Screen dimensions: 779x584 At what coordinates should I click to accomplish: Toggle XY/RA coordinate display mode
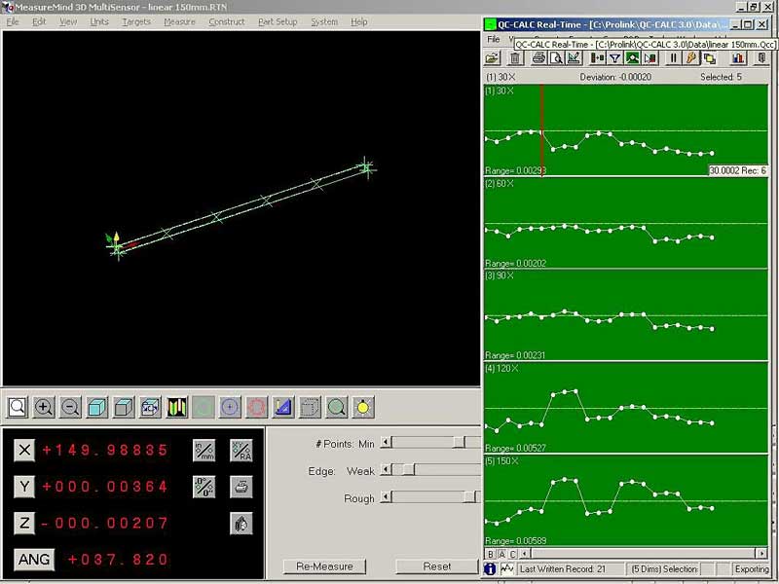(x=241, y=450)
